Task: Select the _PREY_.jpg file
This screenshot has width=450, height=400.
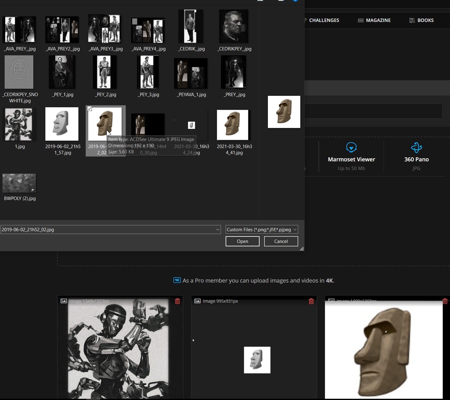Action: coord(234,72)
